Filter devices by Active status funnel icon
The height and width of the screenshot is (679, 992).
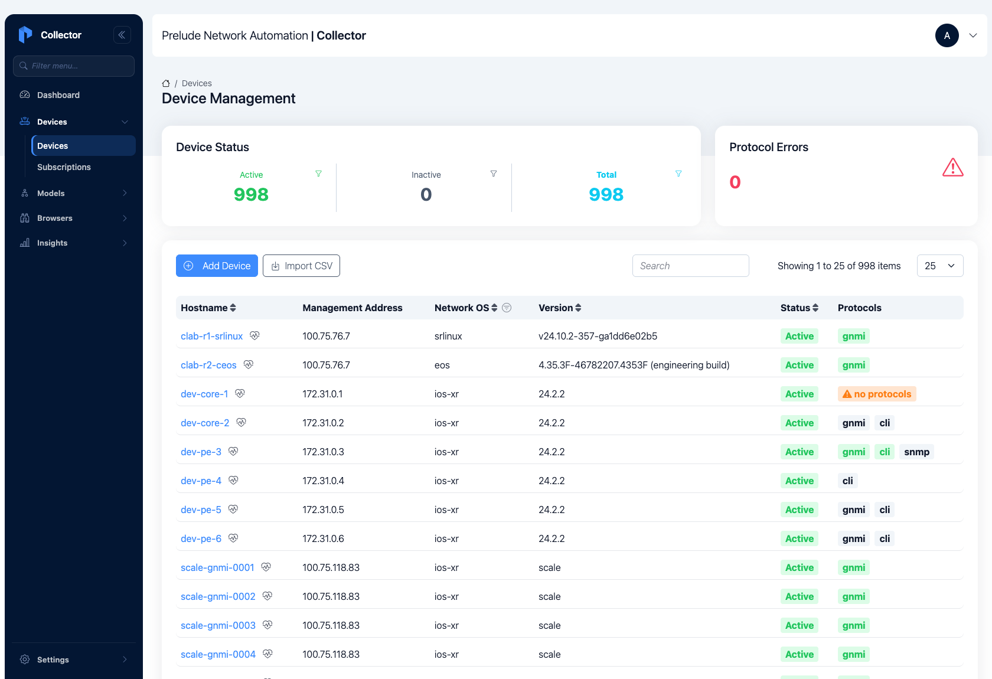318,174
